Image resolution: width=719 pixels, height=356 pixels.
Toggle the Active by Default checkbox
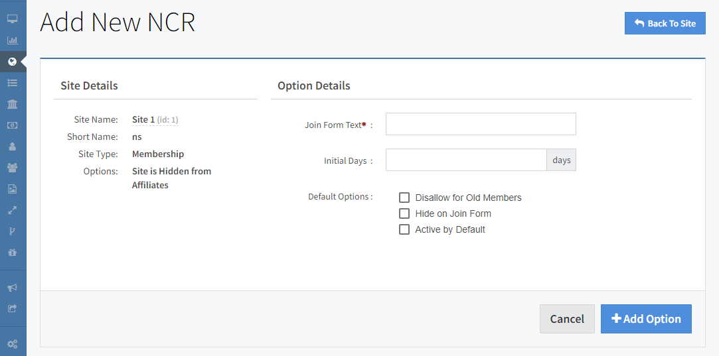tap(404, 229)
